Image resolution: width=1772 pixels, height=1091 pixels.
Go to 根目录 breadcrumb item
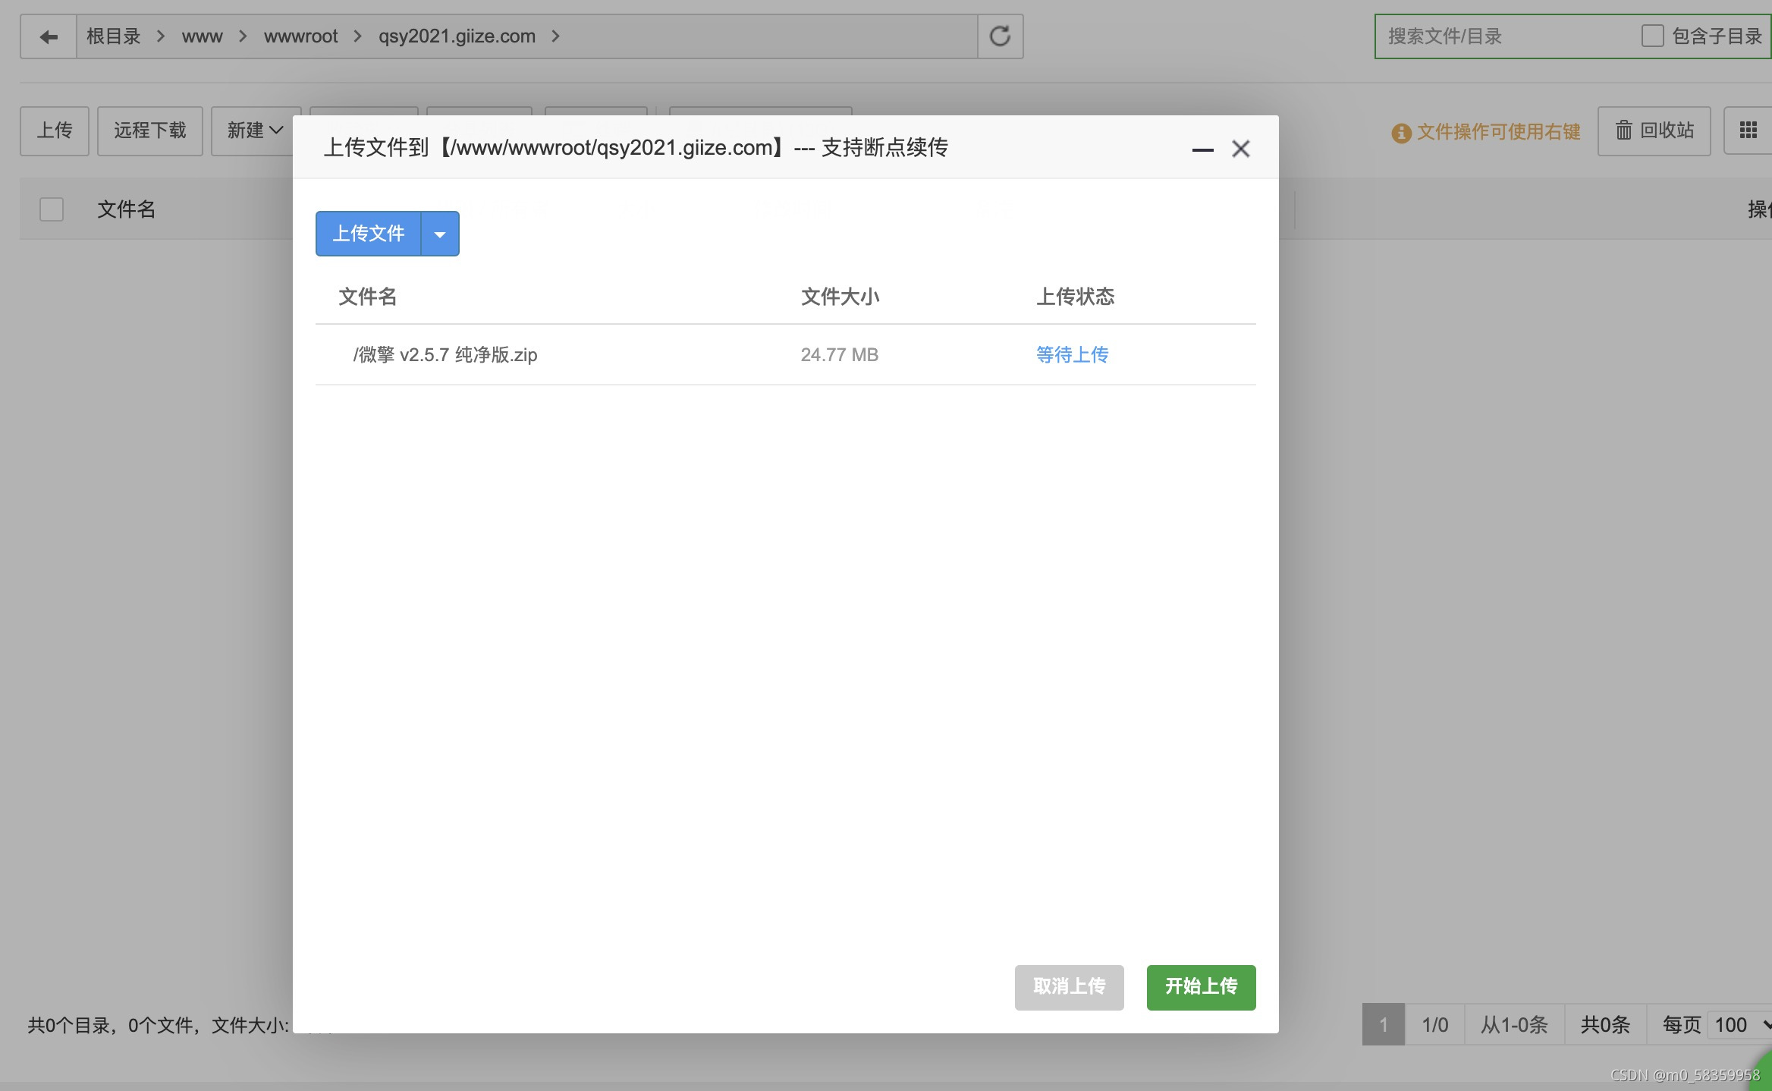113,36
